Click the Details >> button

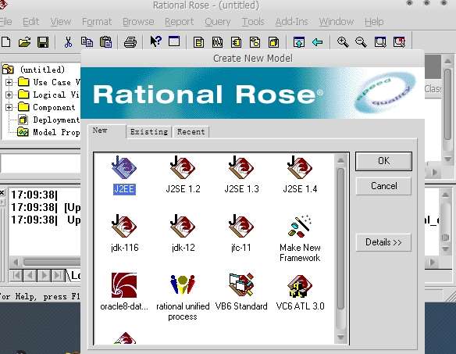pyautogui.click(x=383, y=242)
